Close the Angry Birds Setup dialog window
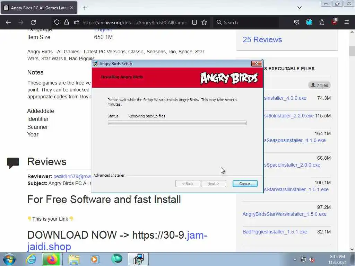 pos(257,64)
